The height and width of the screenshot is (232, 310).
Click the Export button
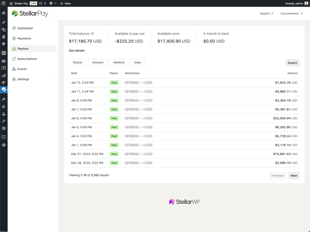(292, 63)
